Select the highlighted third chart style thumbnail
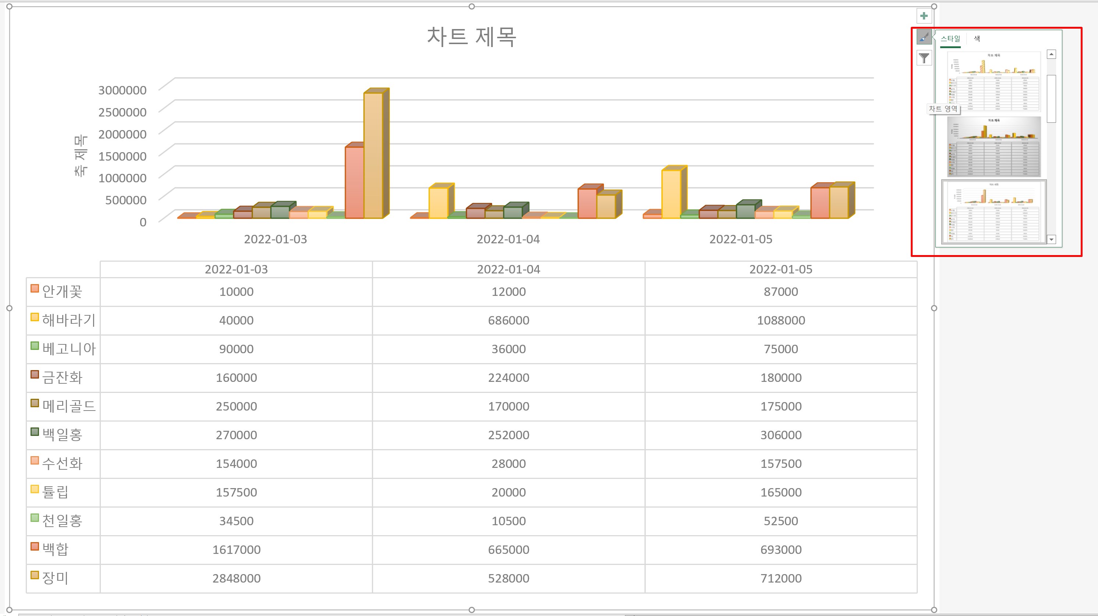Screen dimensions: 1098x616 (994, 212)
